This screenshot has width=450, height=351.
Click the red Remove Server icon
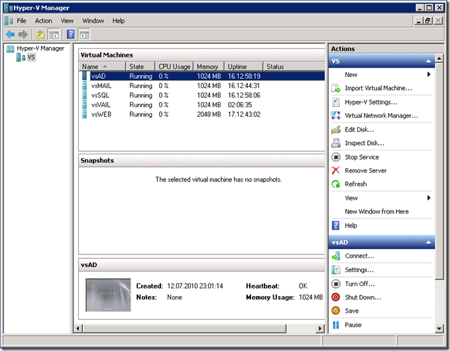[x=336, y=171]
